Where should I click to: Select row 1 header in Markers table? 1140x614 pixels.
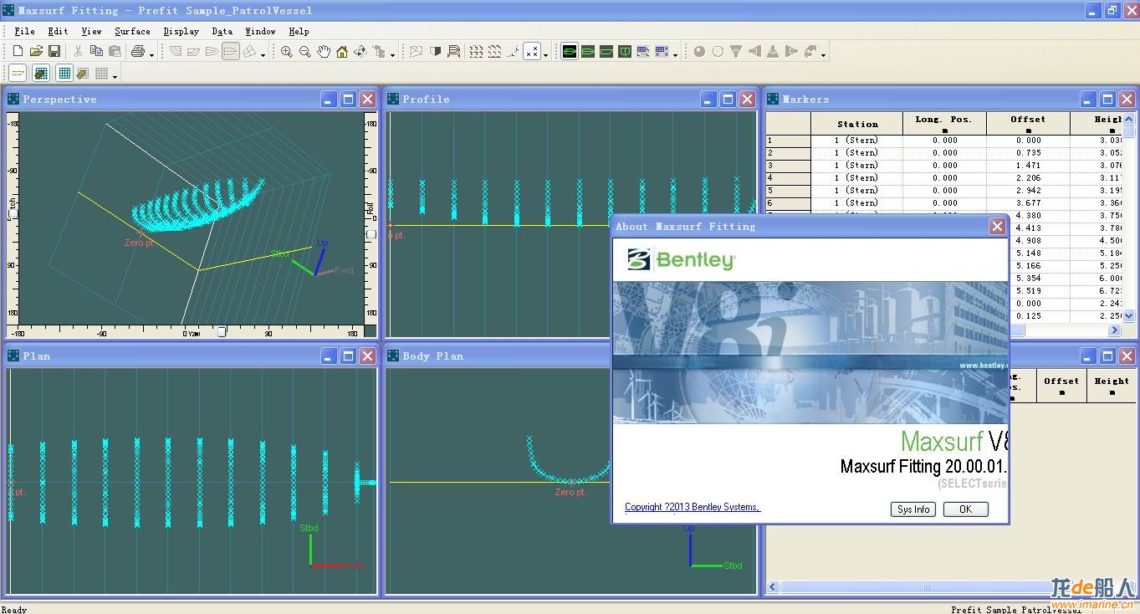[x=789, y=141]
